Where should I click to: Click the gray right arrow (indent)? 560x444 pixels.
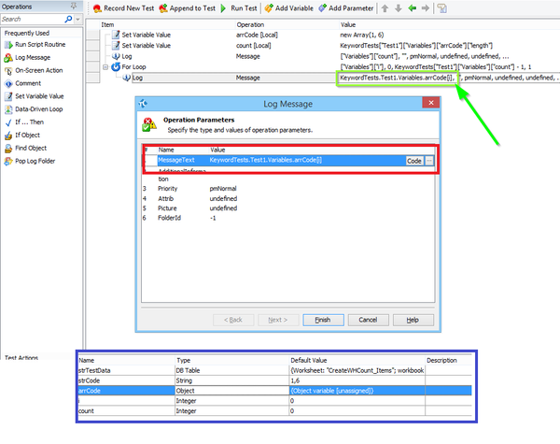coord(425,7)
